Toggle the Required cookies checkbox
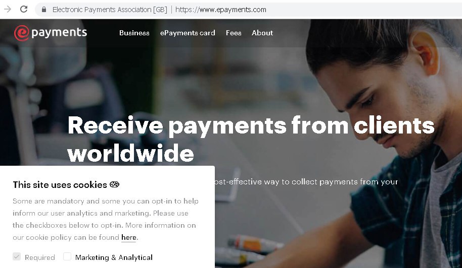 pos(17,257)
